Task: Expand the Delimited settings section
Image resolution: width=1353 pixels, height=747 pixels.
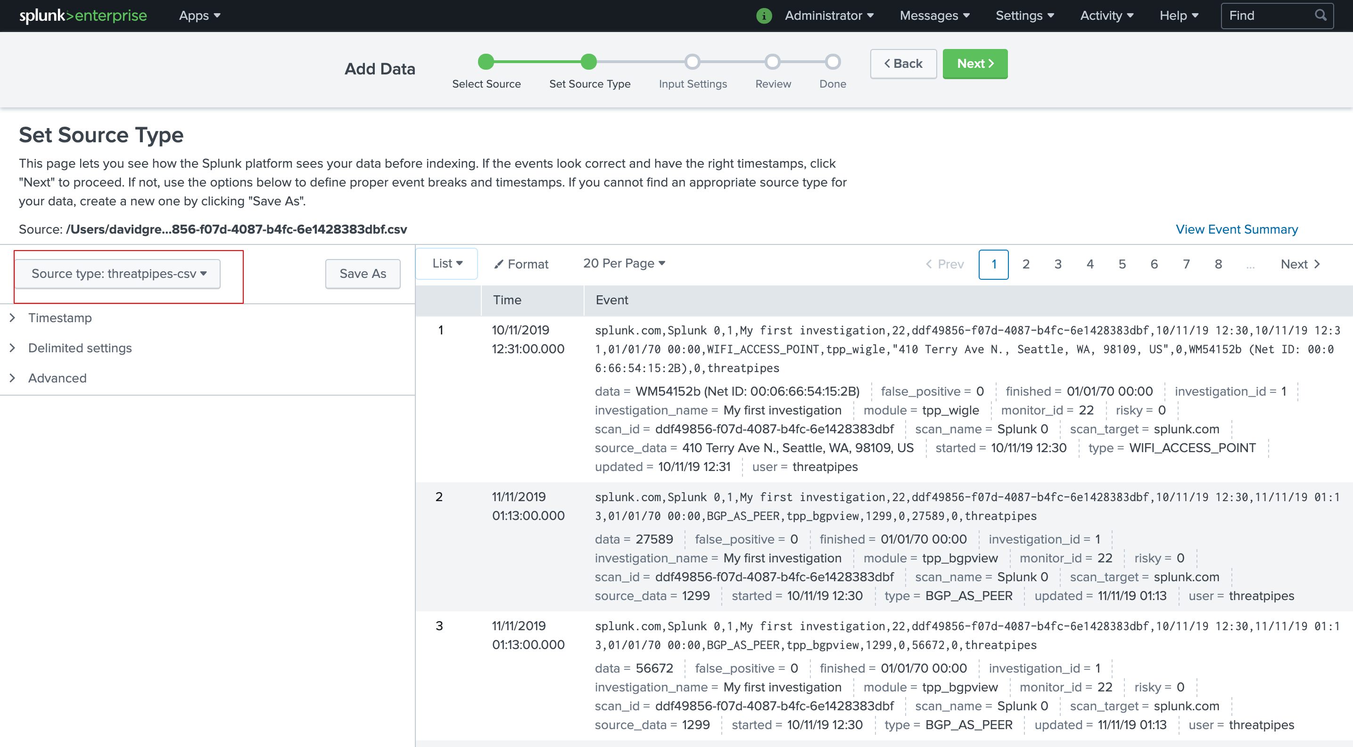Action: click(13, 349)
